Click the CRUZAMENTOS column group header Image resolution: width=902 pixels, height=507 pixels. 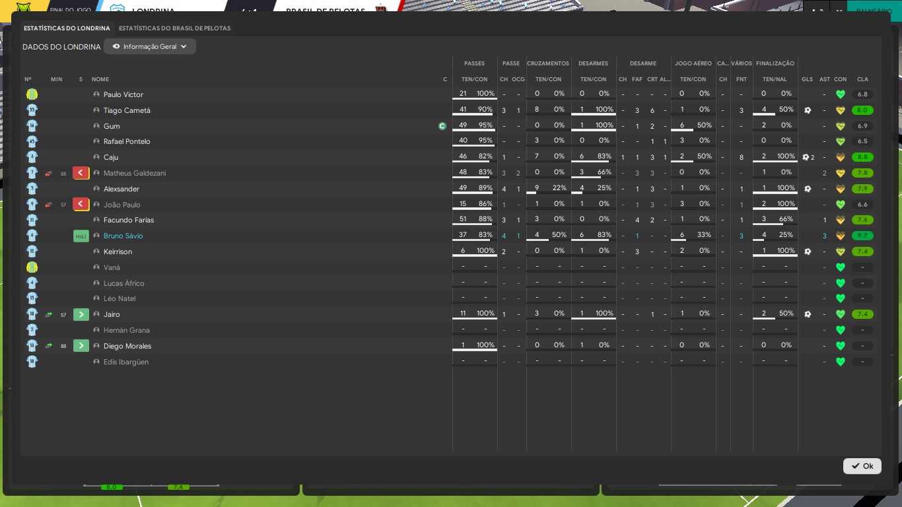pyautogui.click(x=548, y=63)
